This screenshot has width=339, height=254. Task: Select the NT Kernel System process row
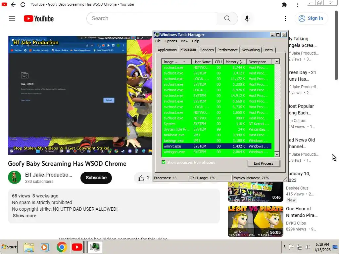tap(217, 124)
